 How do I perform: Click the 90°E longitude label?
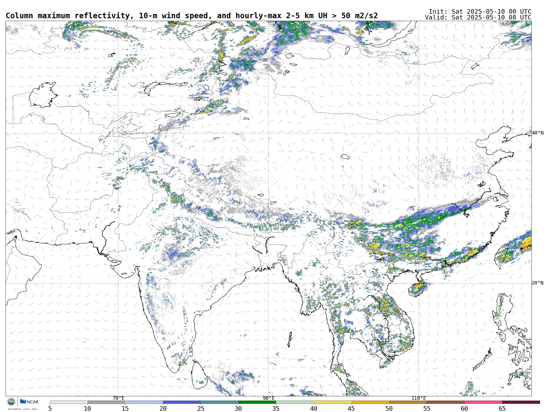[x=269, y=398]
